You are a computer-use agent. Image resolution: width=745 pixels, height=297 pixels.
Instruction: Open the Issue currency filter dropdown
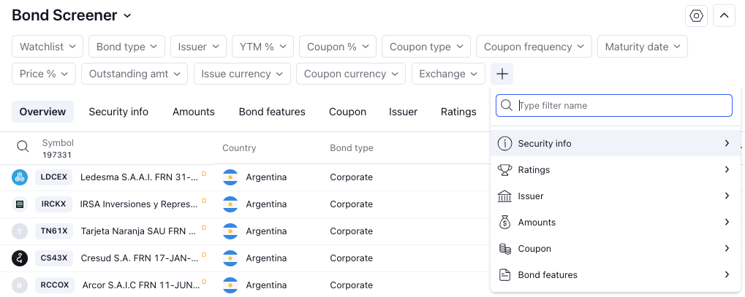242,74
